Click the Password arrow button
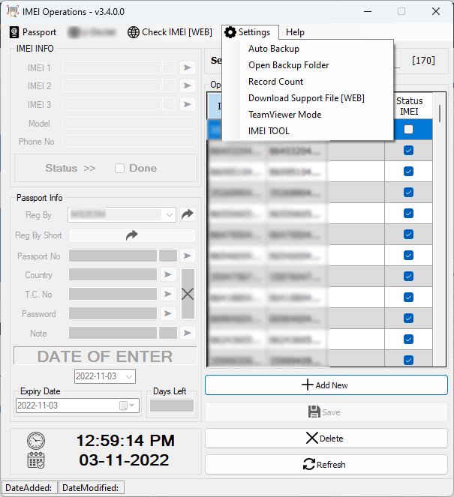The width and height of the screenshot is (454, 497). pos(168,314)
